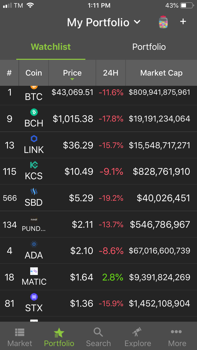Open the Market tab icon
This screenshot has width=197, height=350.
point(20,332)
